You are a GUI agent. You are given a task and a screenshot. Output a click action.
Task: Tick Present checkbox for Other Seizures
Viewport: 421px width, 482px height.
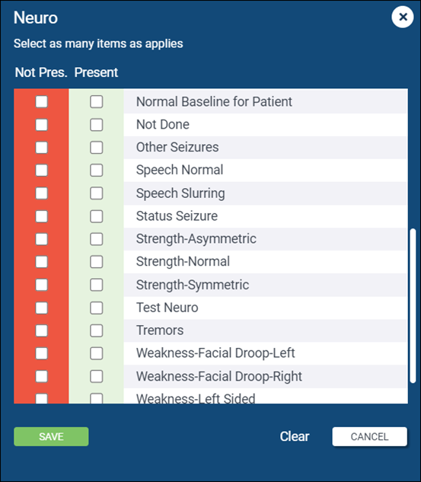click(97, 148)
